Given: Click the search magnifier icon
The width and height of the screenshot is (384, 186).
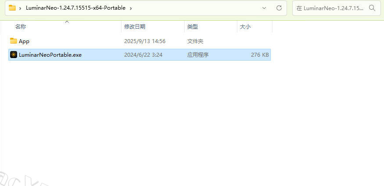Looking at the screenshot, I should point(372,8).
